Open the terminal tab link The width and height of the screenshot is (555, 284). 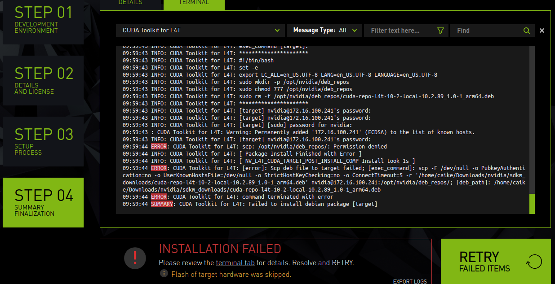point(235,262)
